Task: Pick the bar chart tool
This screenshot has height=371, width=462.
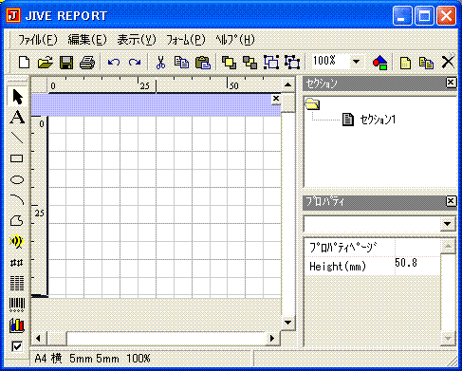Action: tap(17, 325)
